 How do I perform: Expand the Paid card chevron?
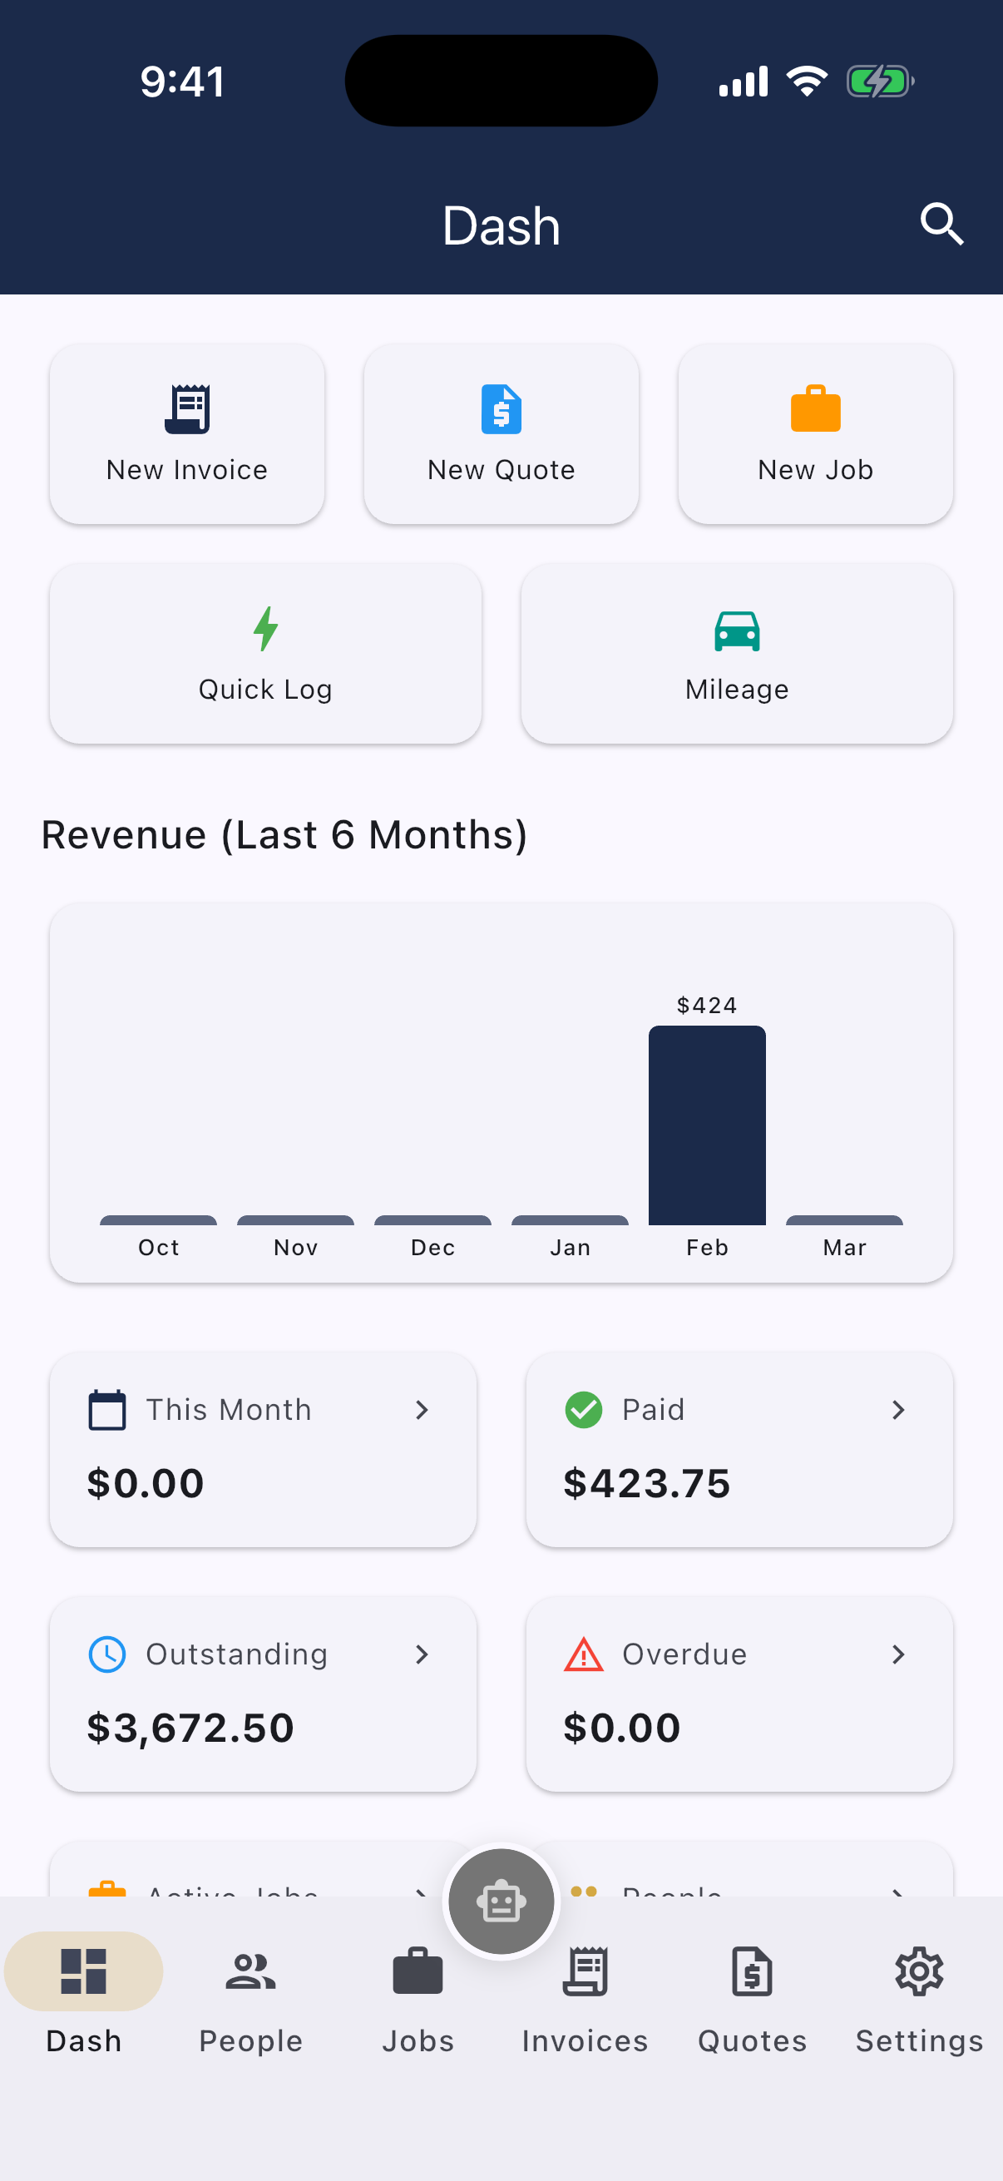(898, 1410)
